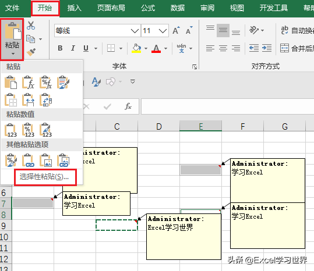Choose Keep Source Column Widths paste icon

(x=28, y=99)
